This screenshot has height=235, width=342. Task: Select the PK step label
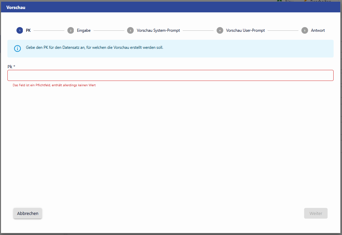point(28,30)
